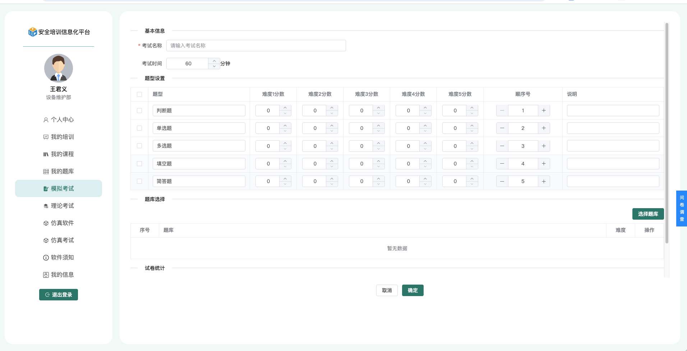Increase exam time with the up arrow
The image size is (687, 351).
point(214,61)
